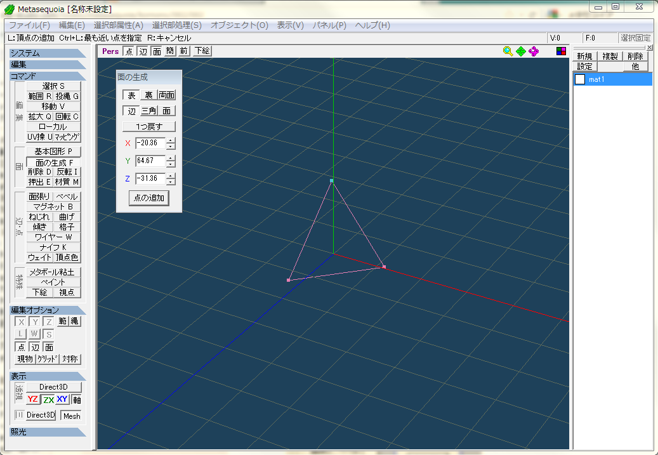
Task: Click the mat1 white color swatch
Action: tap(579, 79)
